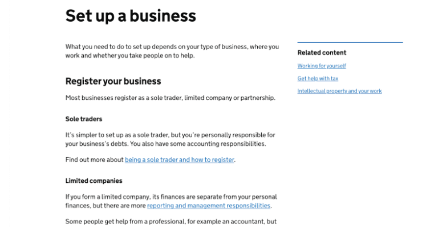The width and height of the screenshot is (422, 232).
Task: Click the Related content sidebar heading
Action: point(322,53)
